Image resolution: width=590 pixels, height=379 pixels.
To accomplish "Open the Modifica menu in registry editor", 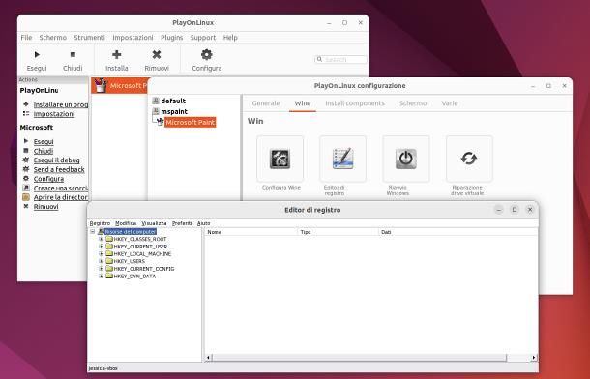I will (x=126, y=223).
